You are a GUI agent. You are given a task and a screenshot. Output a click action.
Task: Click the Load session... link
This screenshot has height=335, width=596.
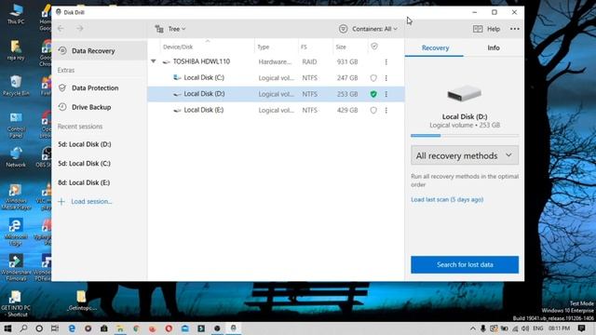click(x=91, y=202)
